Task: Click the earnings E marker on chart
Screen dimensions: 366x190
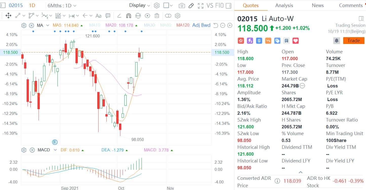Action: (55, 142)
